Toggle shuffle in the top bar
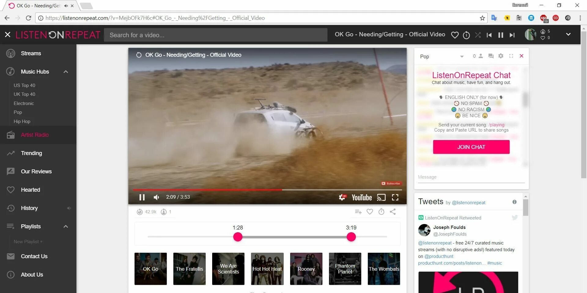The width and height of the screenshot is (587, 293). pos(478,35)
